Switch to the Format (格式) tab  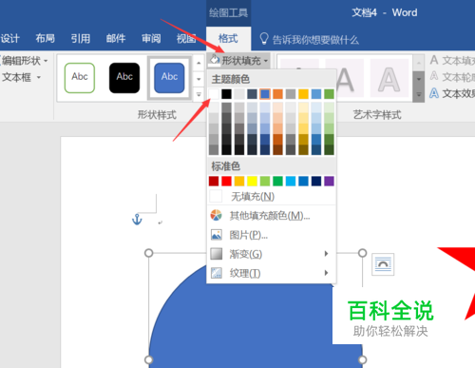228,39
